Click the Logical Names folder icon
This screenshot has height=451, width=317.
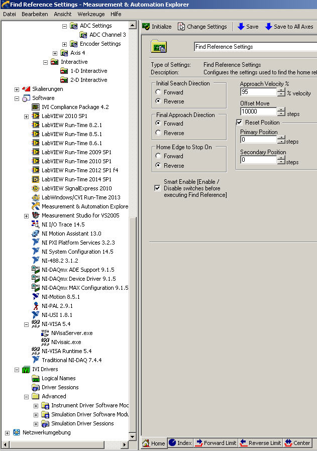pyautogui.click(x=35, y=379)
